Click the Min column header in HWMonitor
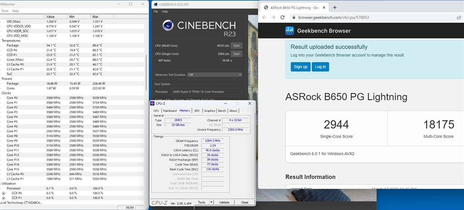 tap(79, 17)
